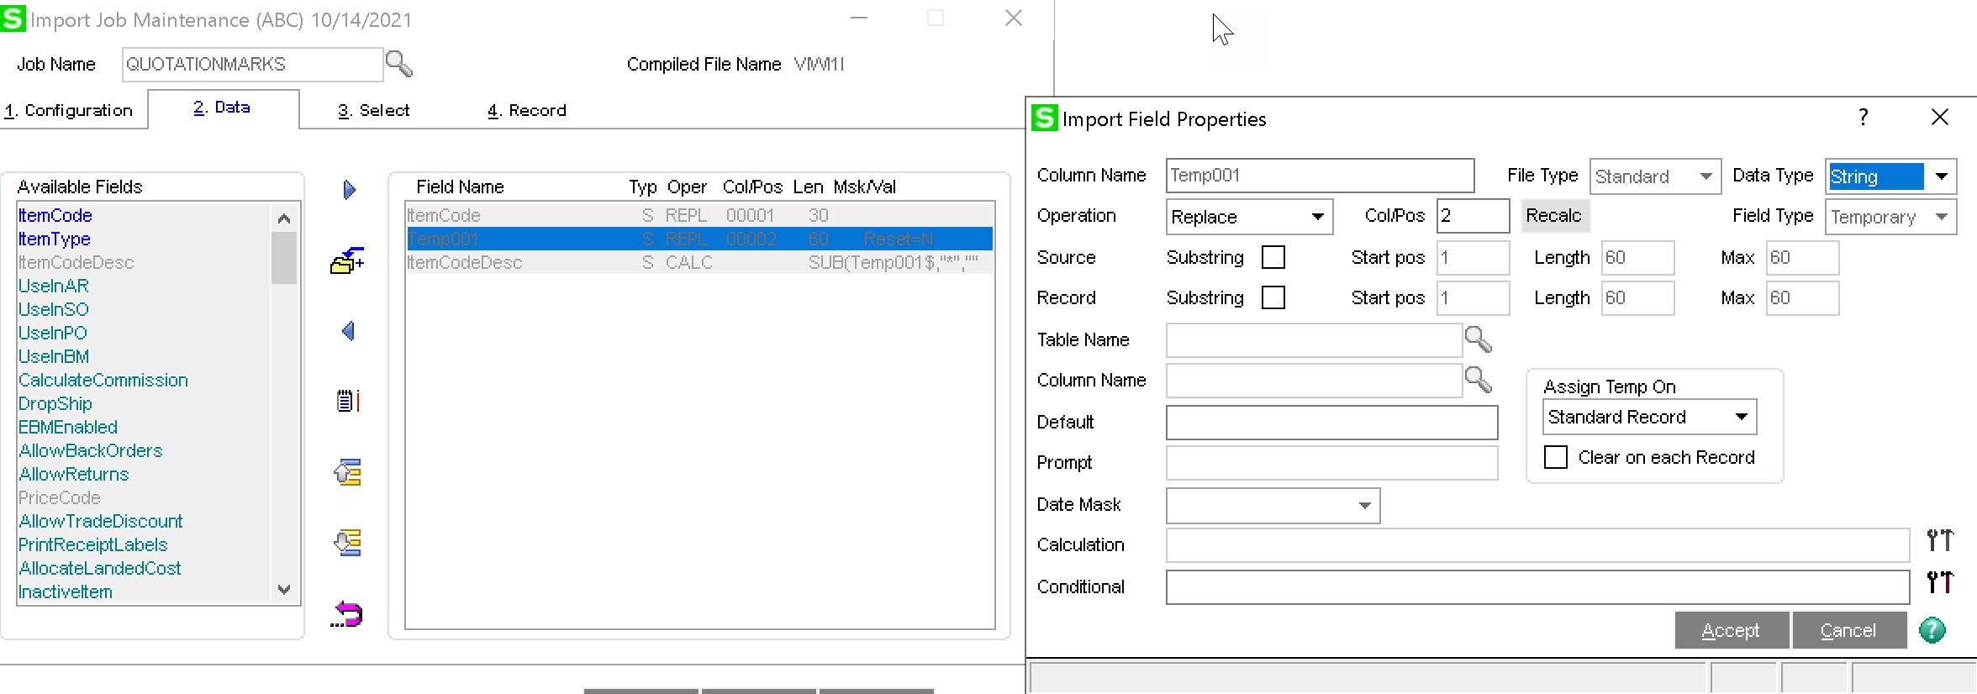Click the green help icon beside Cancel

coord(1932,630)
